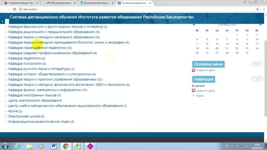267x150 pixels.
Task: Click the site title Система дистанционного обучения
Action: pyautogui.click(x=102, y=17)
